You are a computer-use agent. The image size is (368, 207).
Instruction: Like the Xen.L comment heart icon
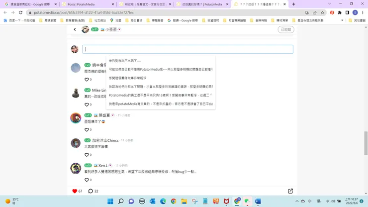pos(87,180)
